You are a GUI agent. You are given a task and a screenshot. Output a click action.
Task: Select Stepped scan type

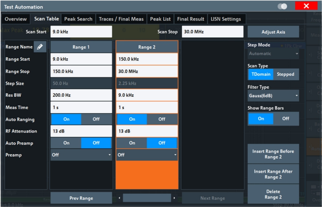[286, 74]
